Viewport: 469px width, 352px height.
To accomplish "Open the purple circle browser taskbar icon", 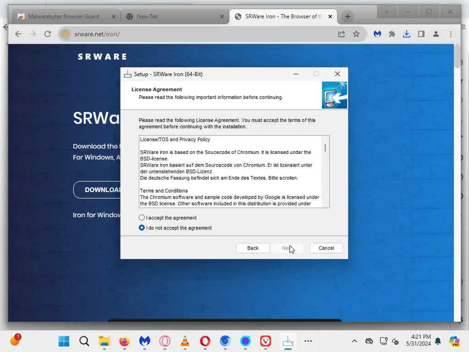I will [x=245, y=341].
